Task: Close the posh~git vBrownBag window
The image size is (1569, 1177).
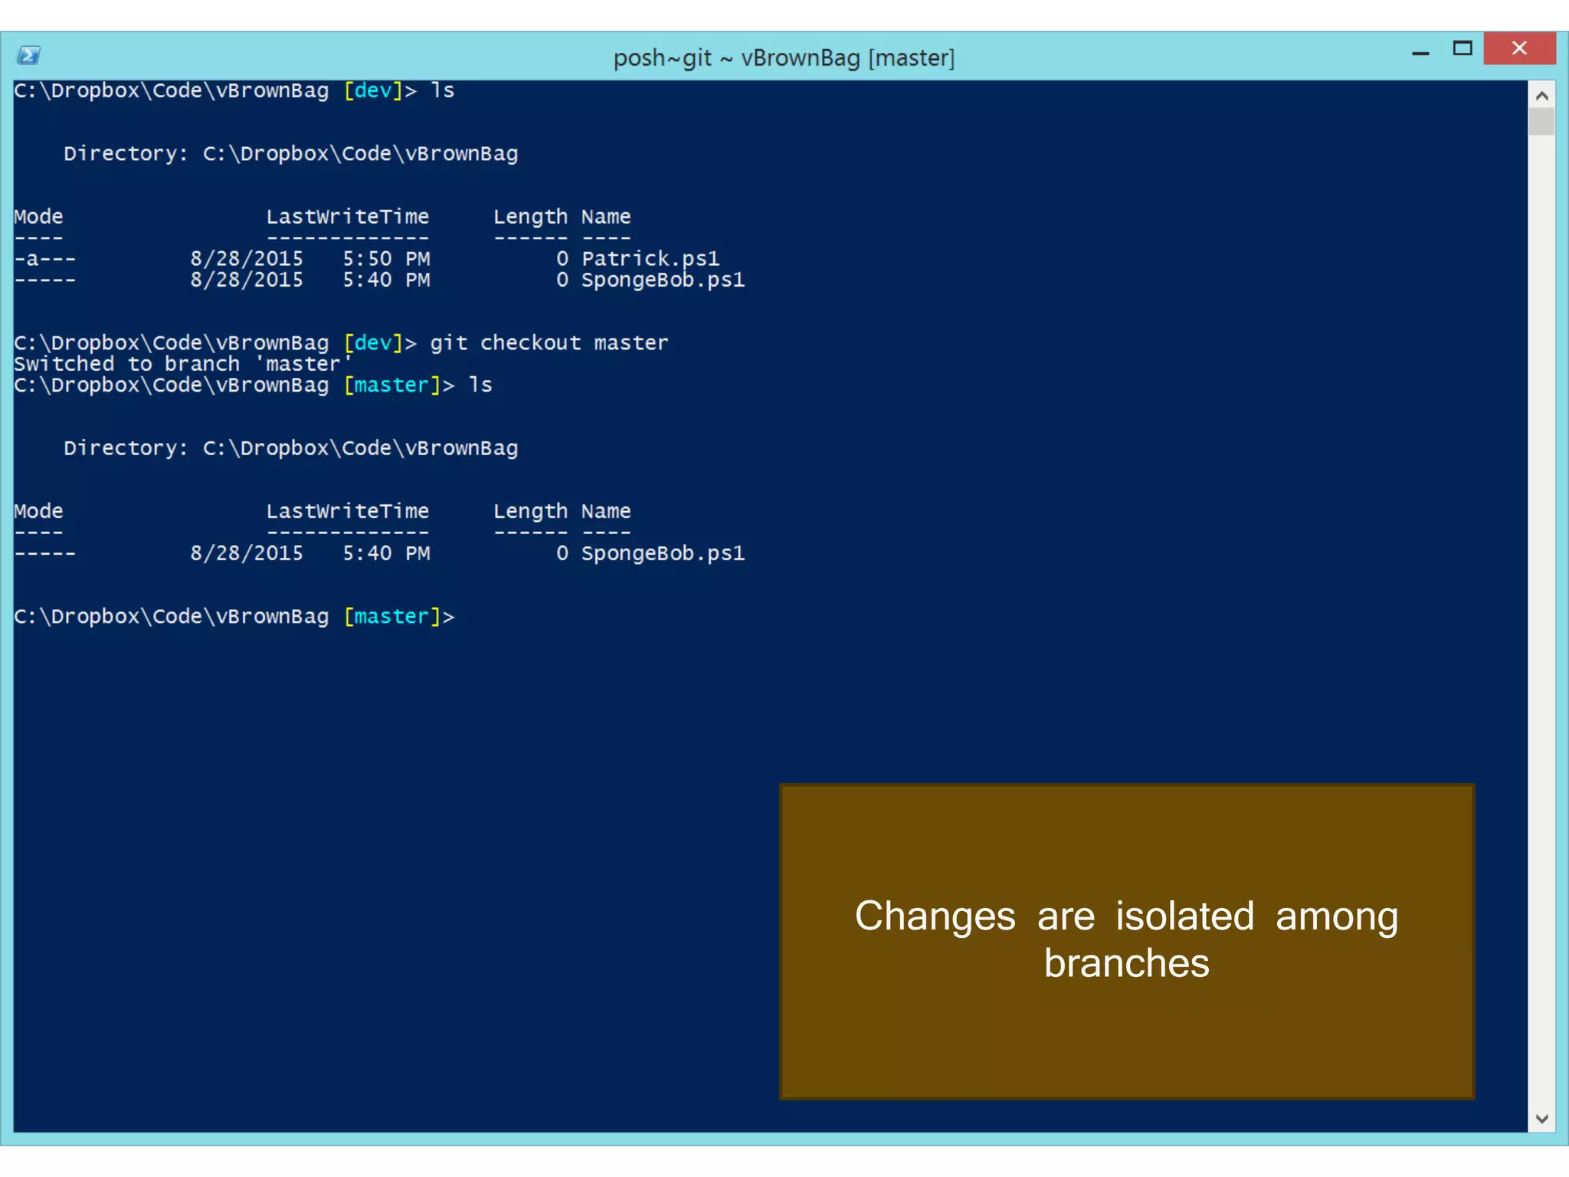Action: pos(1519,49)
